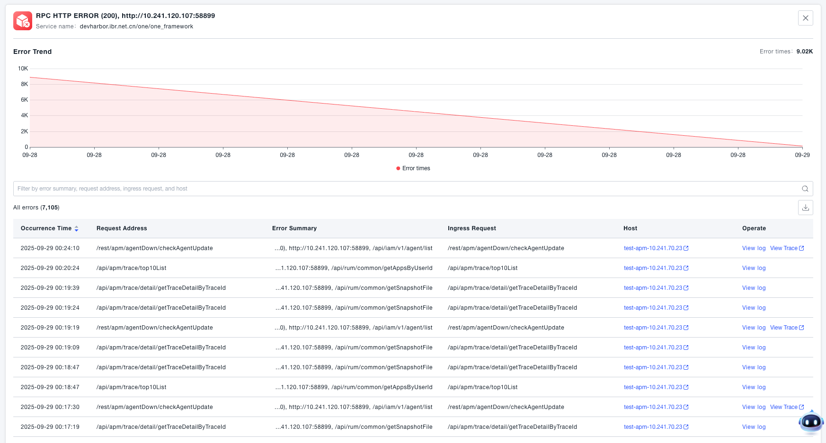This screenshot has height=443, width=826.
Task: Open host link in 00:18:47 top10List row
Action: [653, 387]
